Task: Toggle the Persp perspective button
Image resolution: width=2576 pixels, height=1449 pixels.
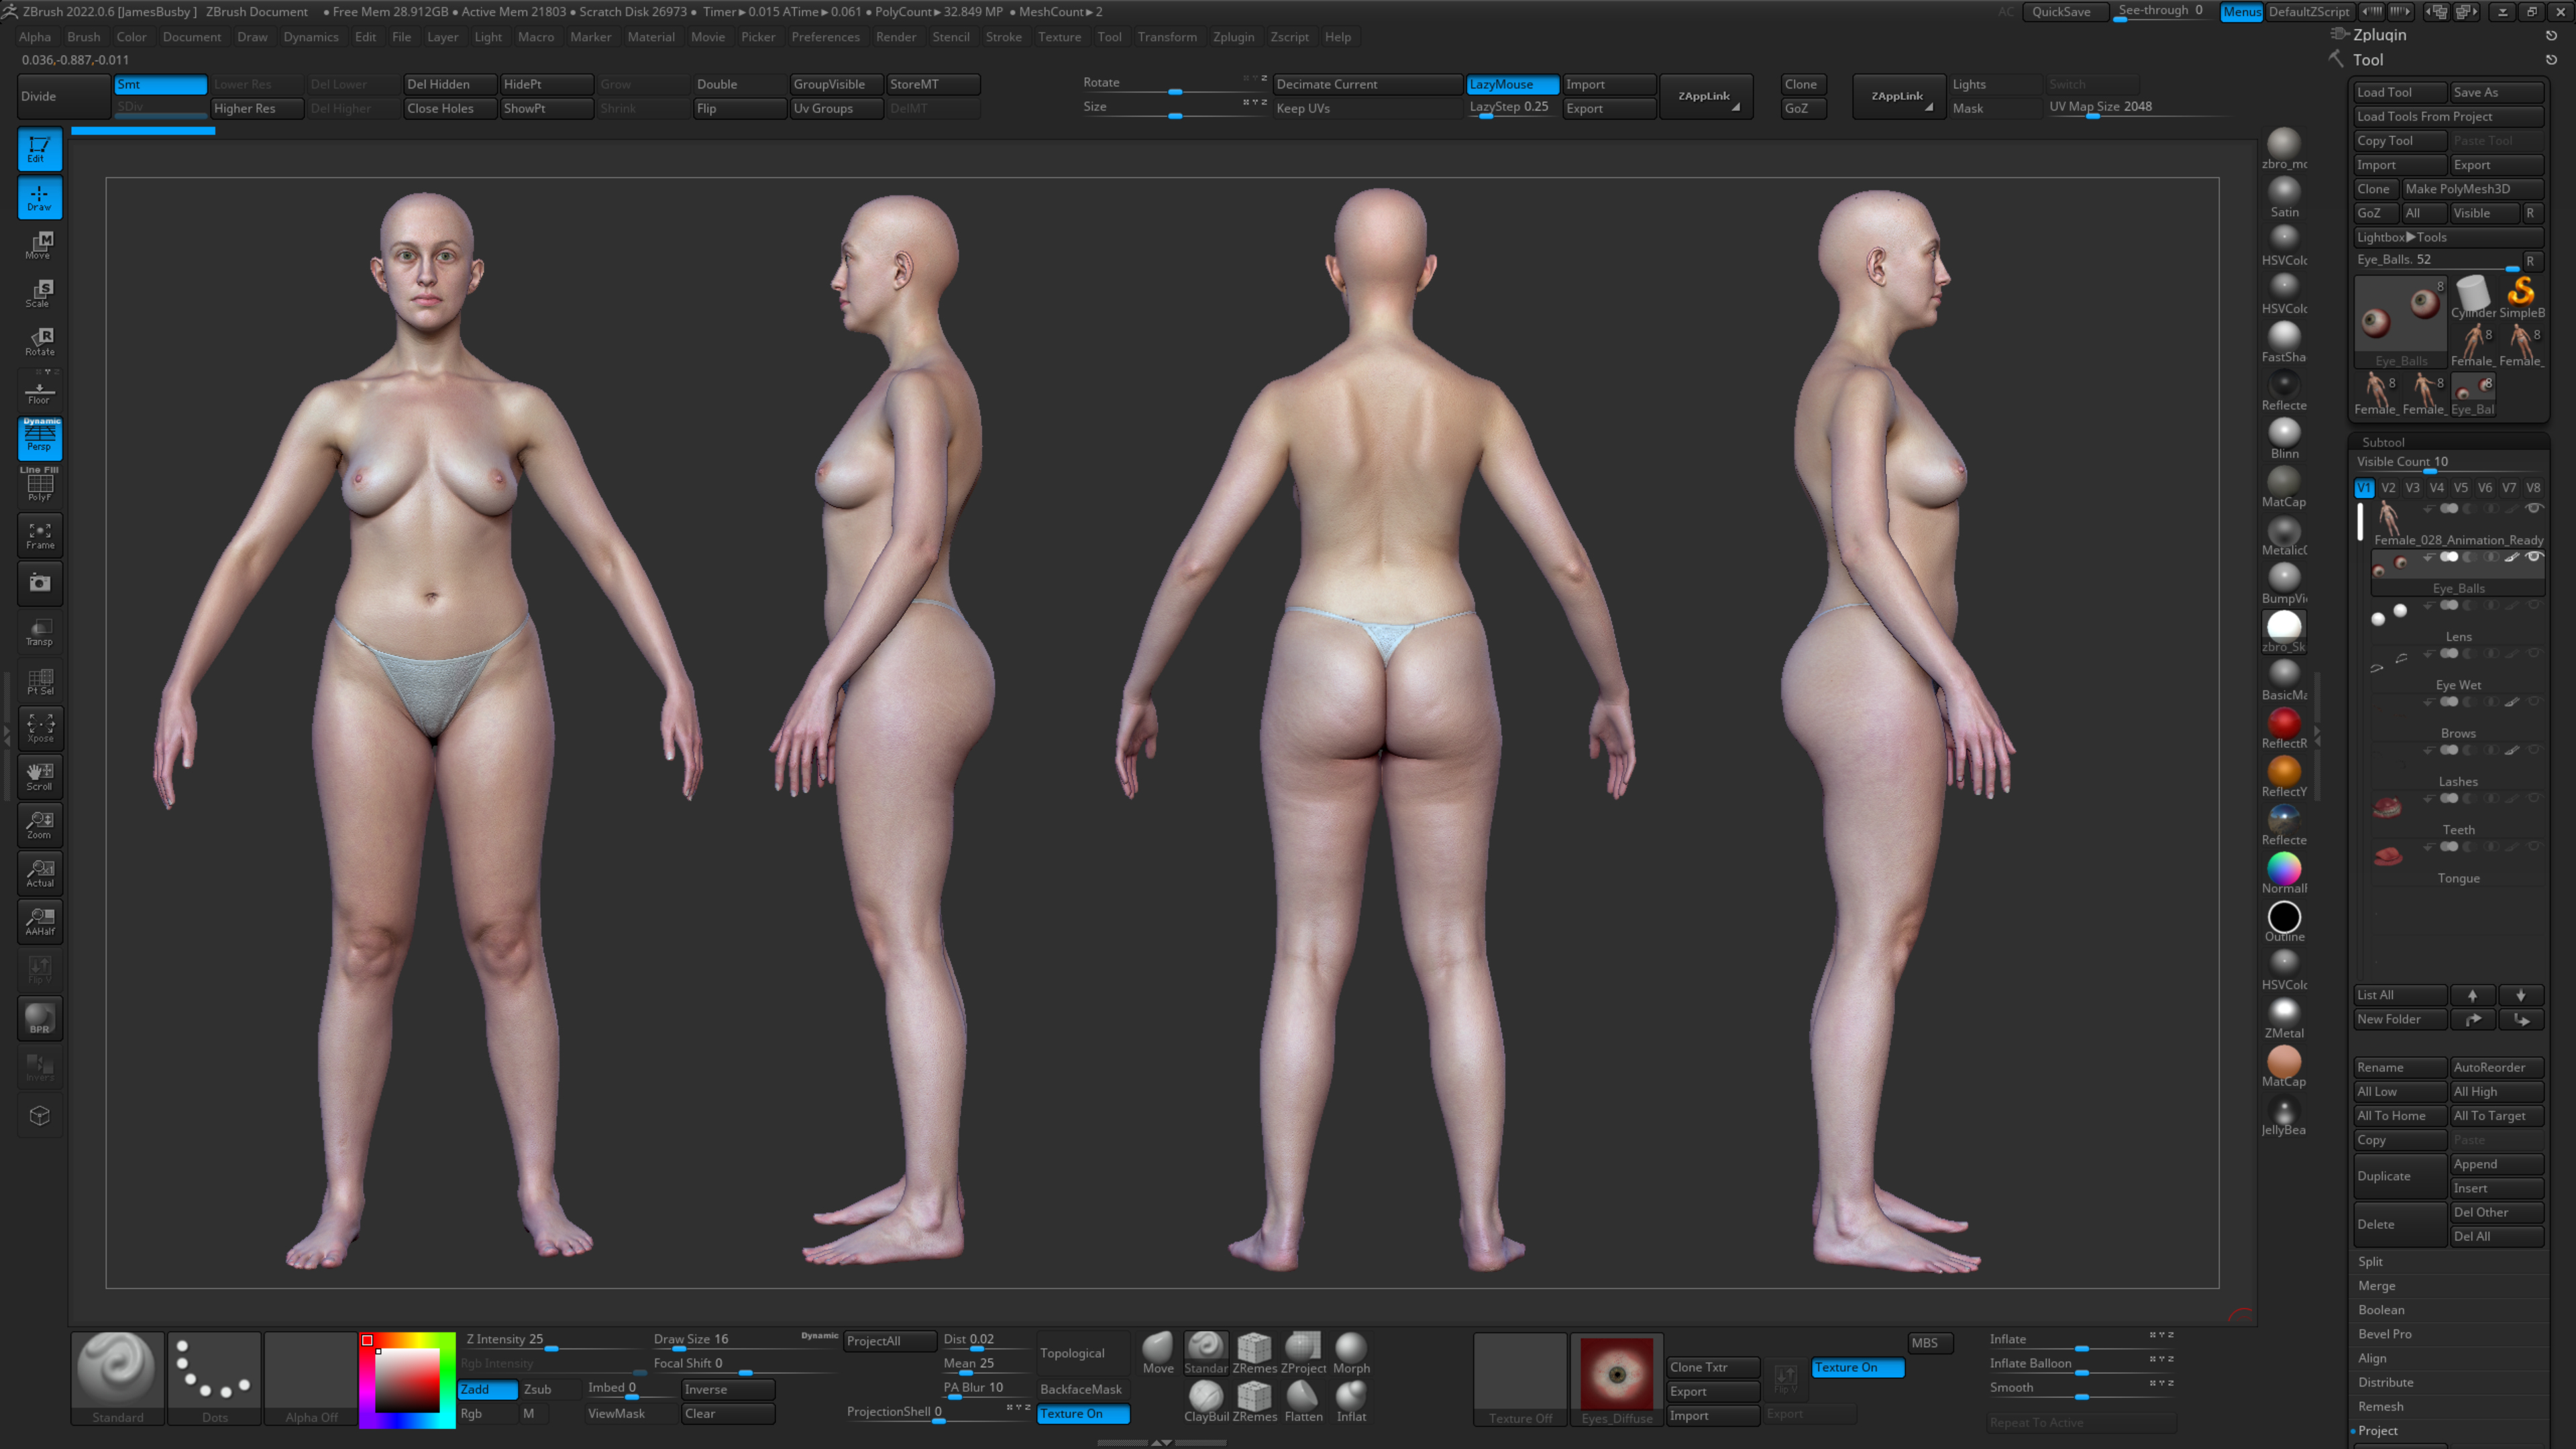Action: pyautogui.click(x=40, y=439)
